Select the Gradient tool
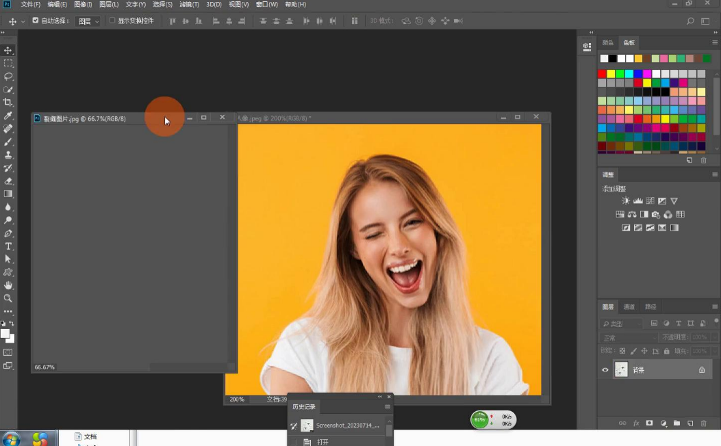 pyautogui.click(x=8, y=194)
